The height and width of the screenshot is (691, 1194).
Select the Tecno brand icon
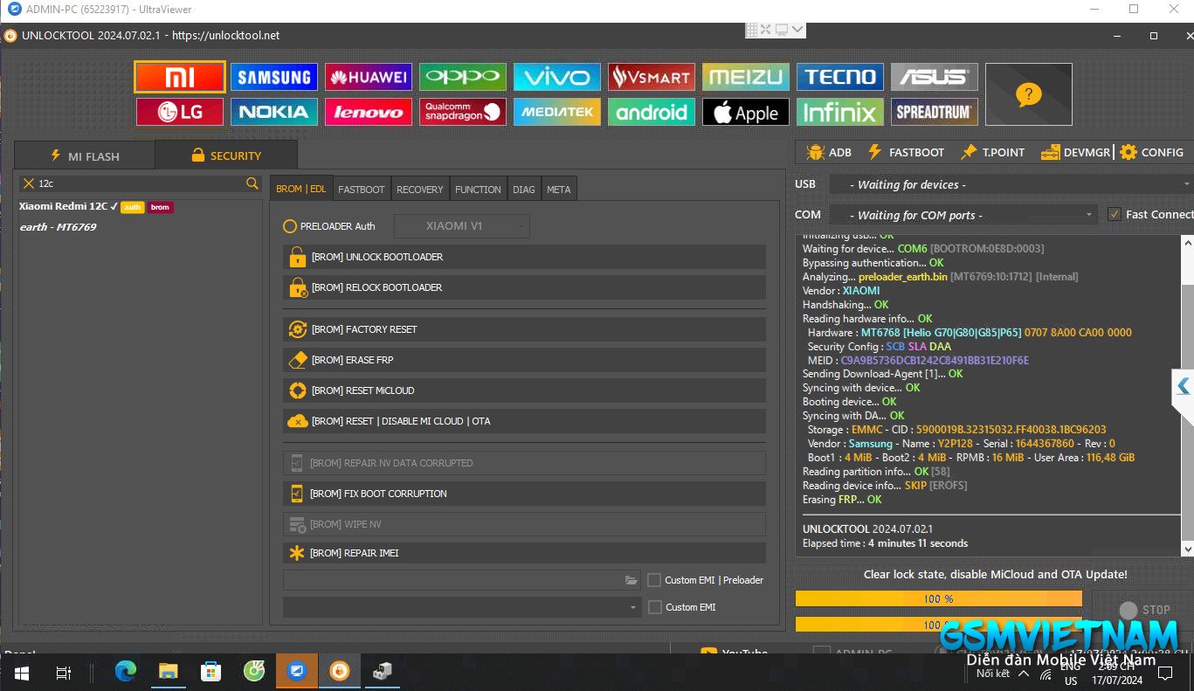click(x=840, y=77)
